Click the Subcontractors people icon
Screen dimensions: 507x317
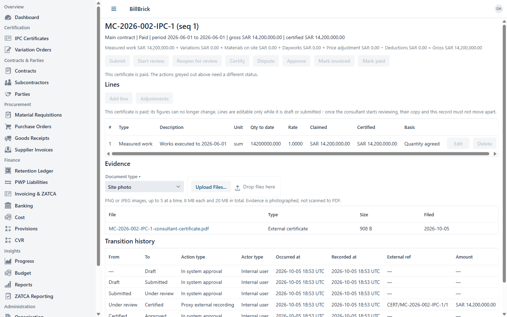[x=8, y=82]
